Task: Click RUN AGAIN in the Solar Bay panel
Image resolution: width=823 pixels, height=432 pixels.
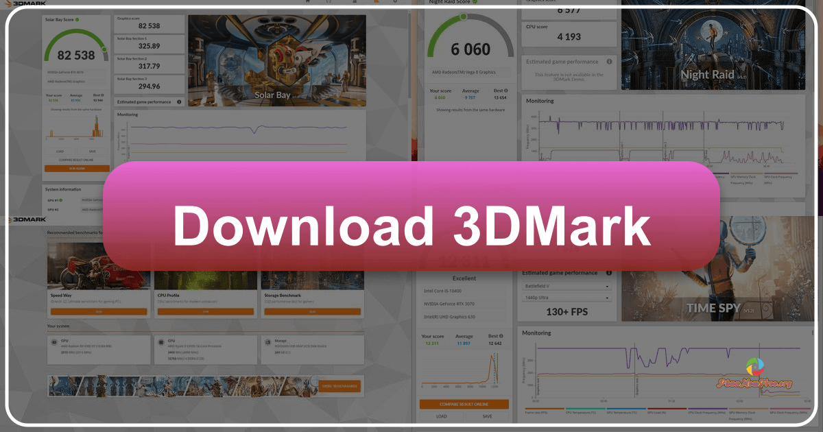Action: (x=77, y=168)
